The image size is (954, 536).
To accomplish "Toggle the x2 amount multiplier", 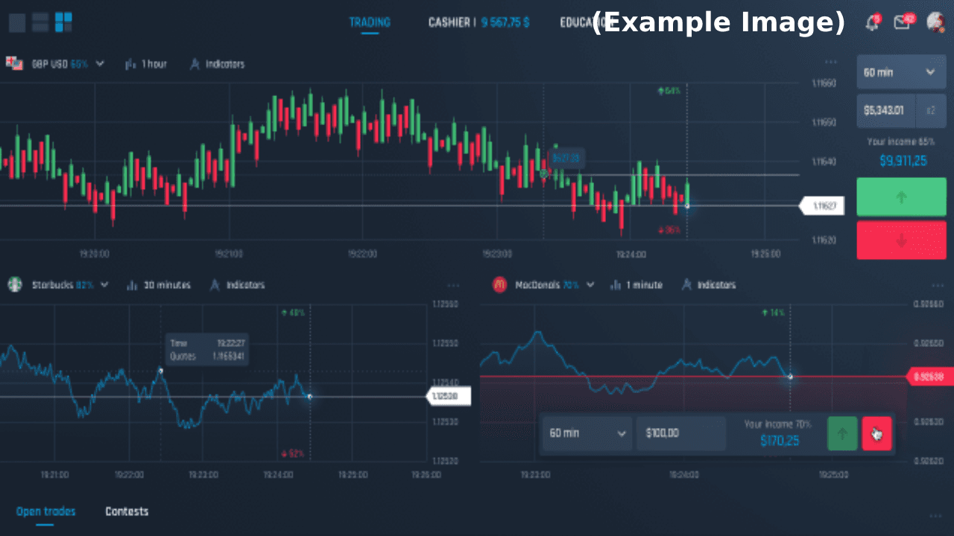I will (931, 110).
